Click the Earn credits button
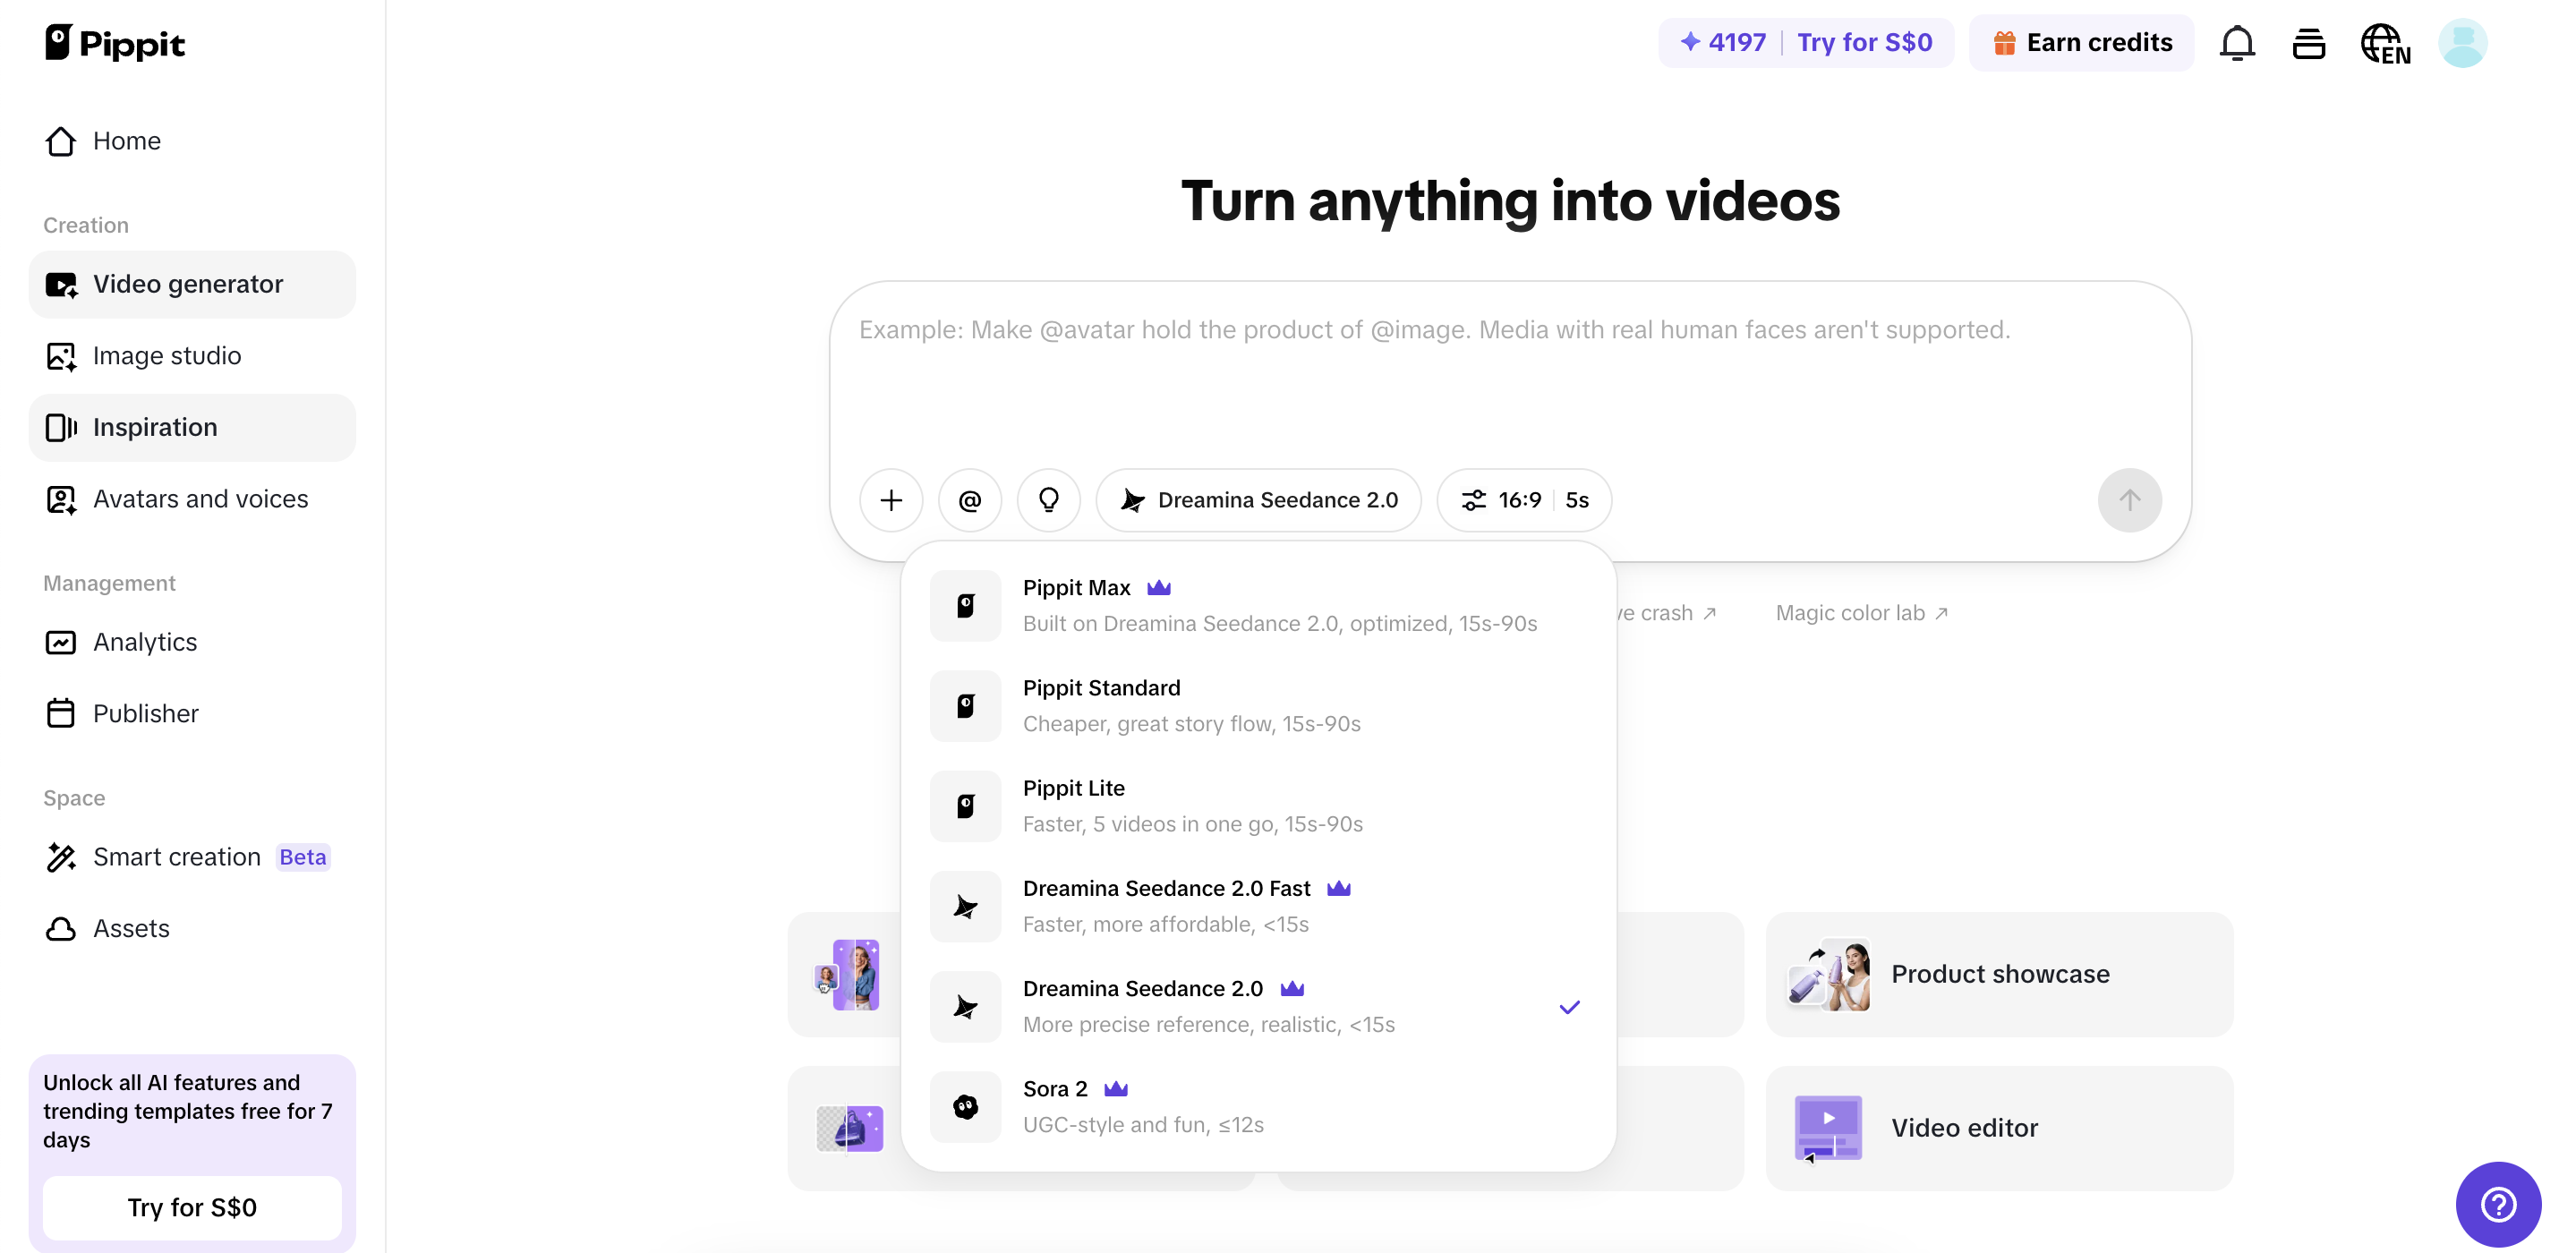 [2081, 42]
